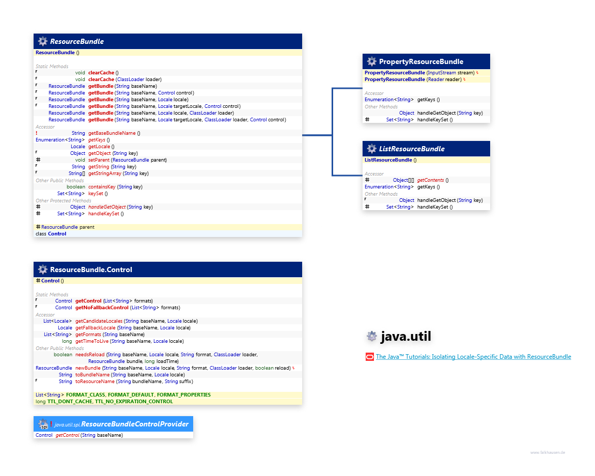Click the getNoFallbackControl method
Image resolution: width=595 pixels, height=476 pixels.
click(102, 308)
